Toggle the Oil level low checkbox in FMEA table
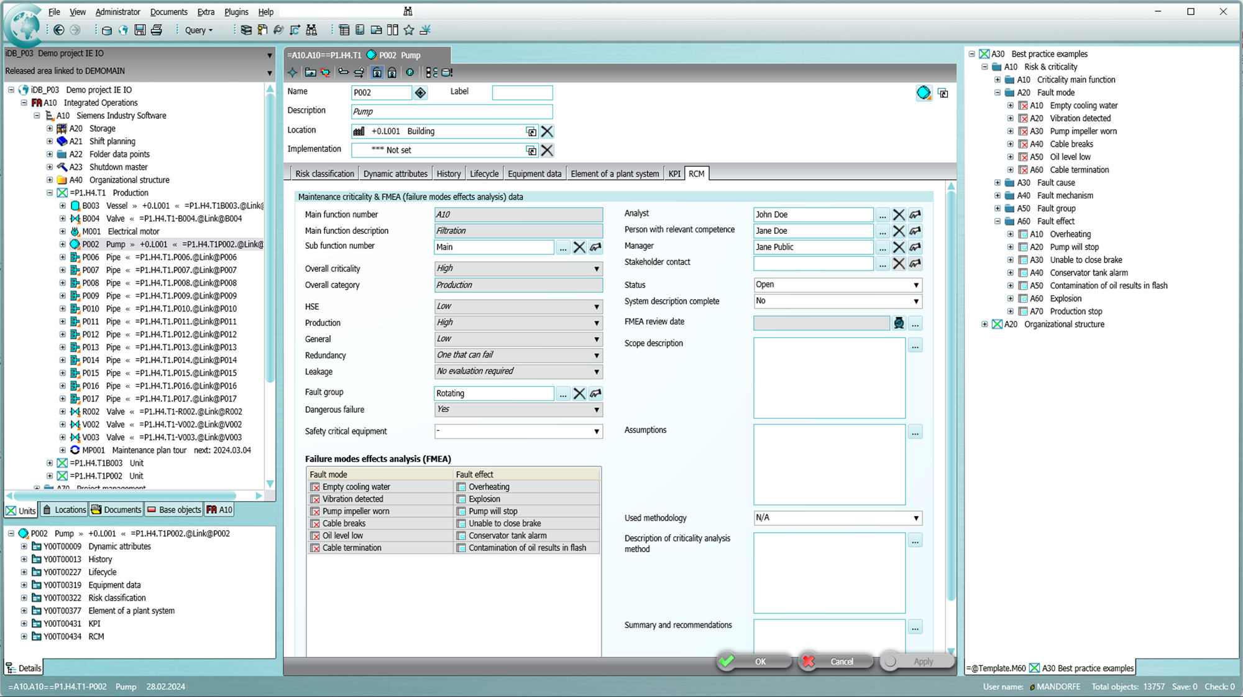The image size is (1243, 697). coord(315,535)
